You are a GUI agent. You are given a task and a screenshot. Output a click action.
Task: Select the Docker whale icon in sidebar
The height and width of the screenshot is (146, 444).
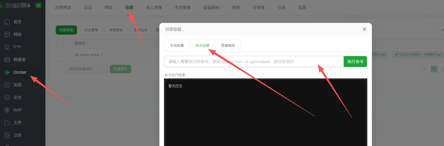[7, 72]
